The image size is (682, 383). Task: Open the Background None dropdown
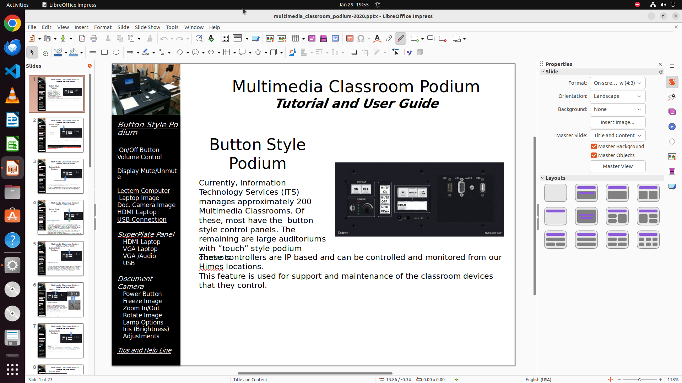[617, 109]
